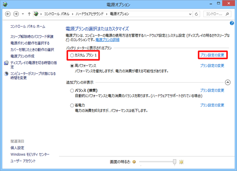Select カスタム プラン 1 radio button
The height and width of the screenshot is (171, 237).
point(72,55)
